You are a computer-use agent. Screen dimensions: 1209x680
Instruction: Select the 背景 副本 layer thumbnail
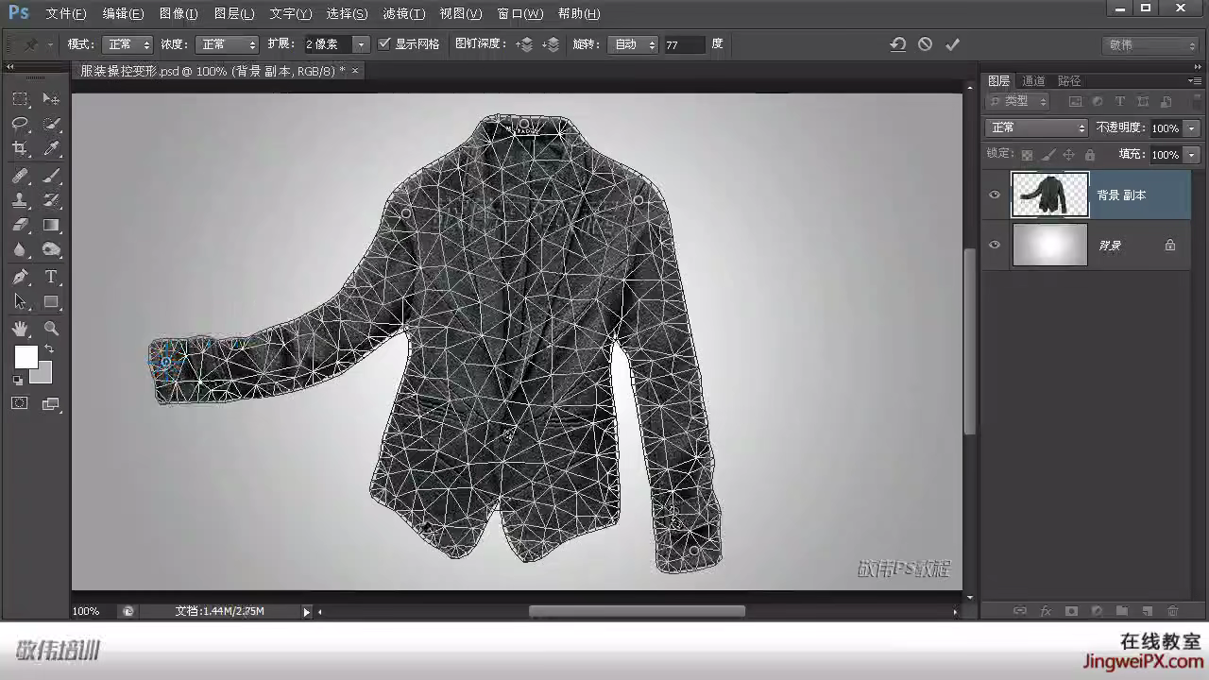1050,195
